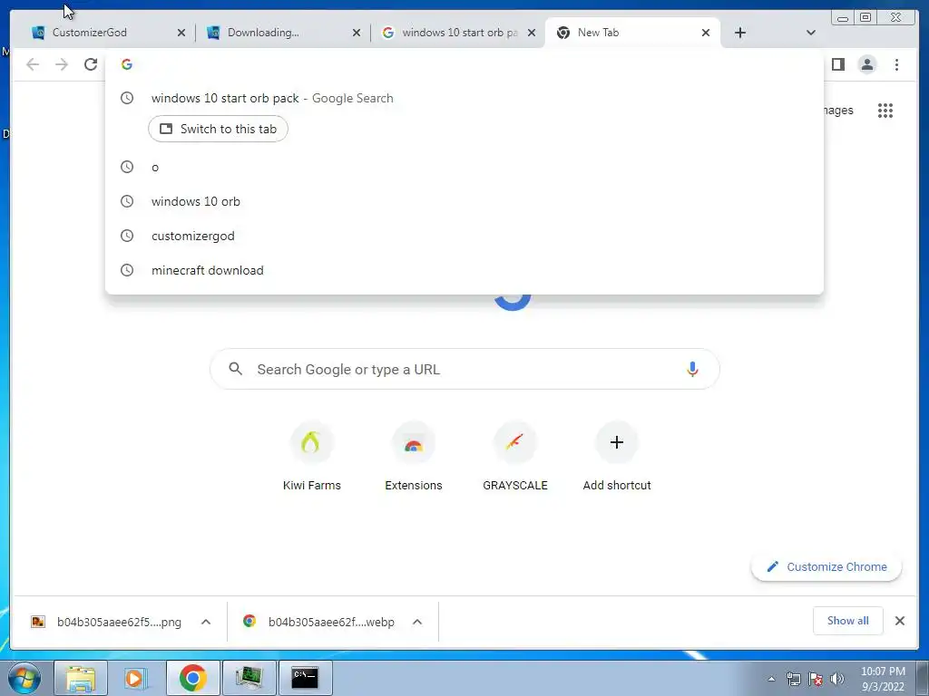Start voice search with microphone icon
Screen dimensions: 929x696
coord(692,370)
